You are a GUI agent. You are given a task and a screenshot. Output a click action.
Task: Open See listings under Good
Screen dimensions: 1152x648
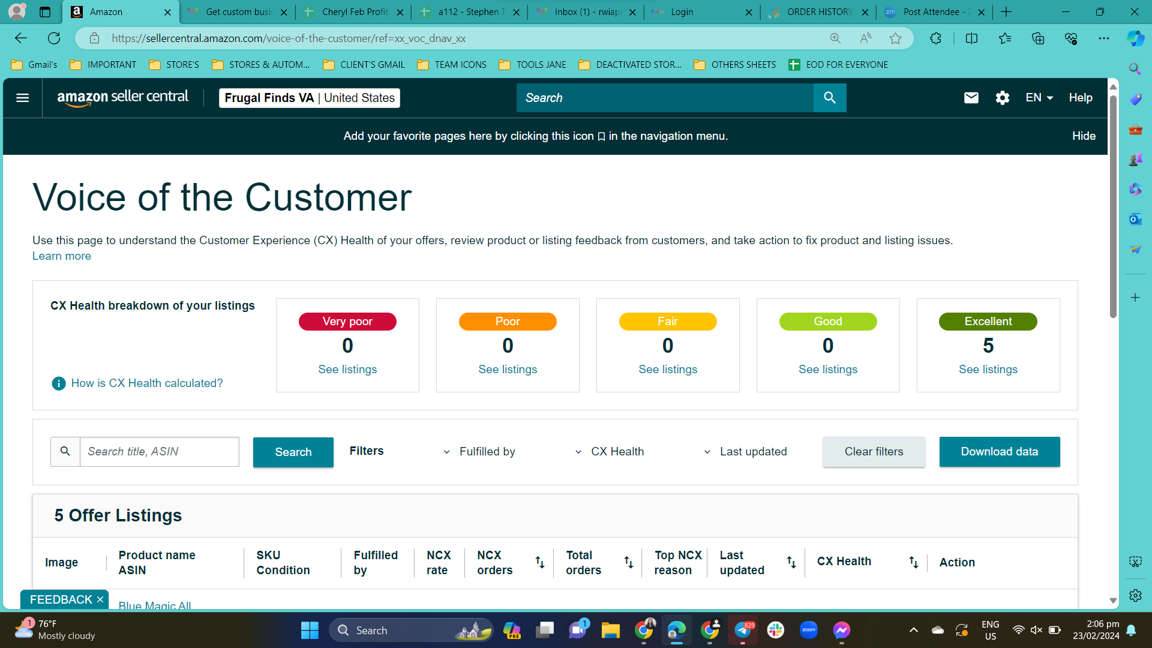(828, 370)
